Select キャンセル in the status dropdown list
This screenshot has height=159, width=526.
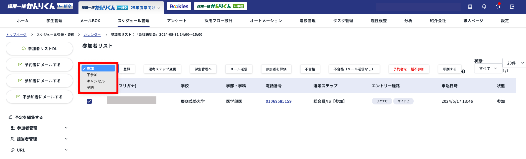pyautogui.click(x=98, y=81)
